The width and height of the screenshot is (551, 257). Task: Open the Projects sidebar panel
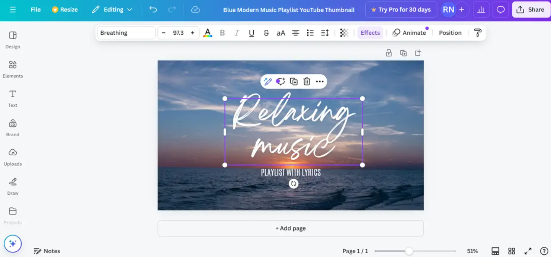click(x=13, y=216)
